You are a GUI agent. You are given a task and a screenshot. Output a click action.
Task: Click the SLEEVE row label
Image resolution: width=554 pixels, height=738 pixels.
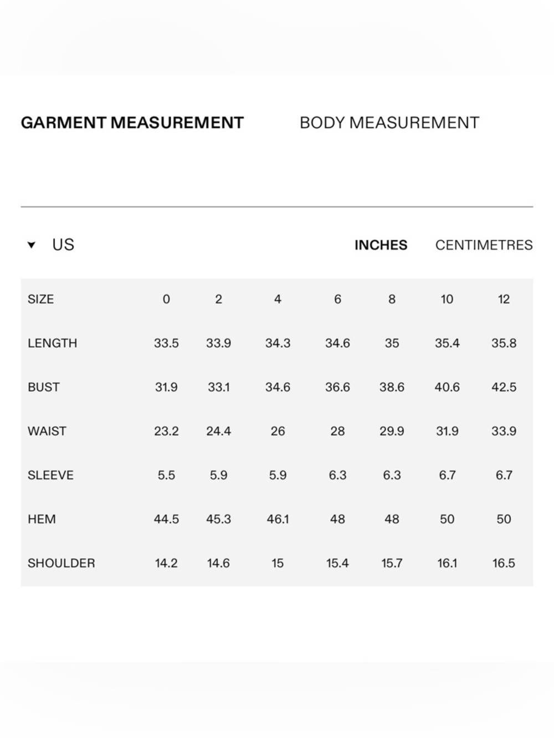point(50,475)
